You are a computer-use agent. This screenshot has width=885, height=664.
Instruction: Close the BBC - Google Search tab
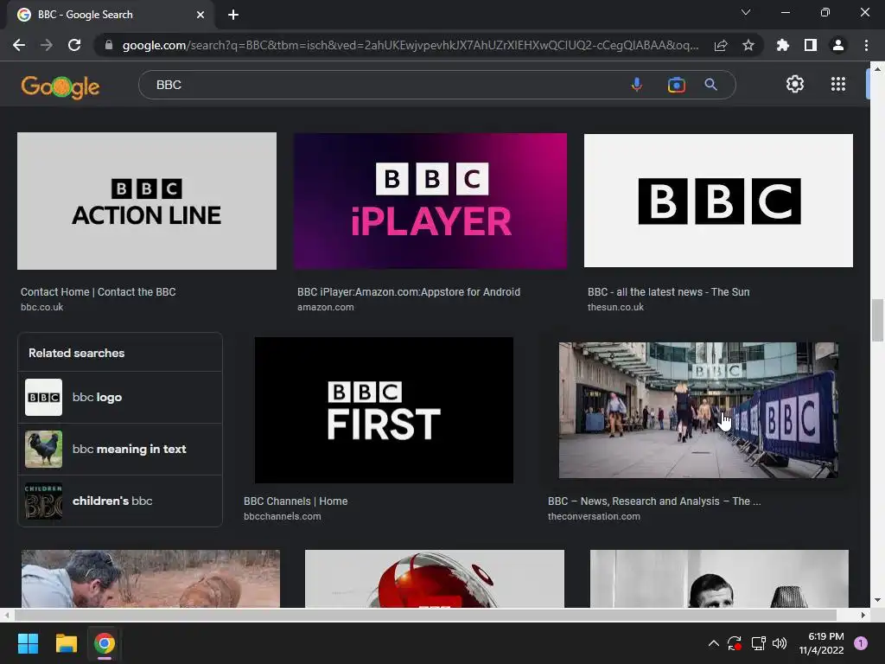(x=201, y=15)
